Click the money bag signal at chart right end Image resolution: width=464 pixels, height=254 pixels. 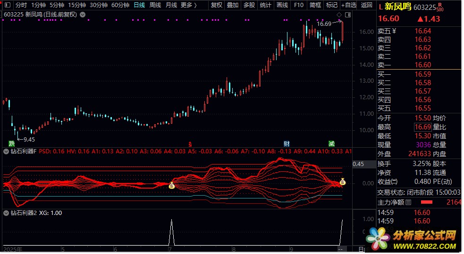342,182
